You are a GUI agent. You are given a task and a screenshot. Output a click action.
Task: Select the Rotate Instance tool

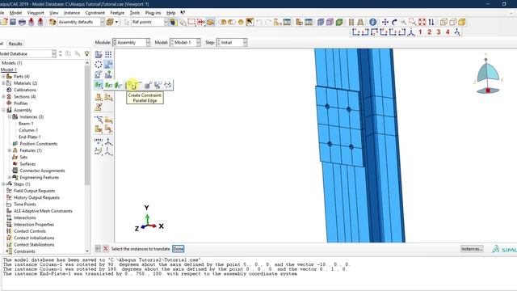[99, 75]
